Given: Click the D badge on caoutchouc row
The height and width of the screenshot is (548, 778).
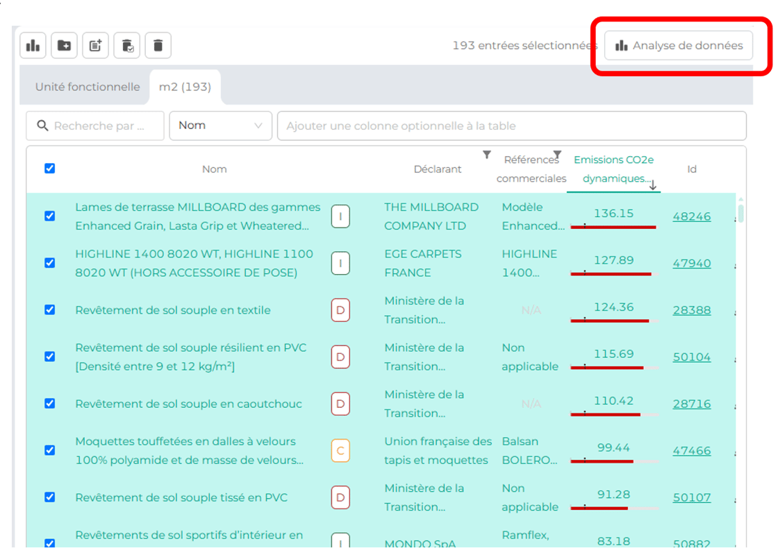Looking at the screenshot, I should click(x=340, y=404).
